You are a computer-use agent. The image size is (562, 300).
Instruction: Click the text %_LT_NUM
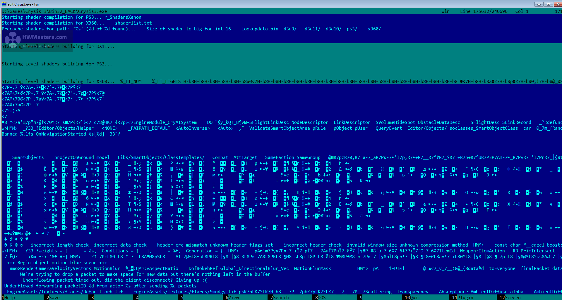[x=131, y=81]
